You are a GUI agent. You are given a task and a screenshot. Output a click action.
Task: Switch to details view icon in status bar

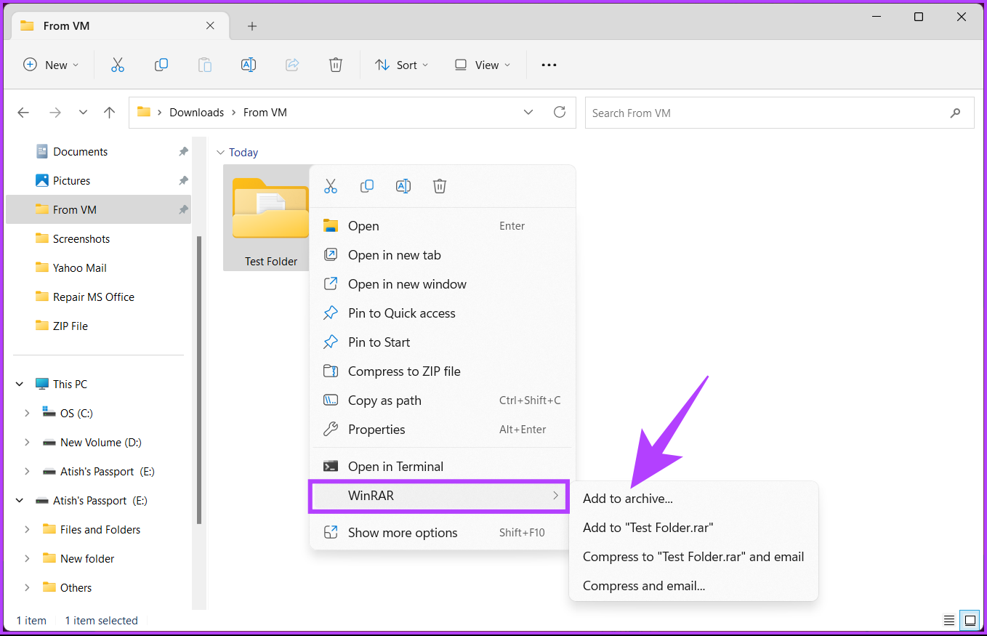[949, 621]
